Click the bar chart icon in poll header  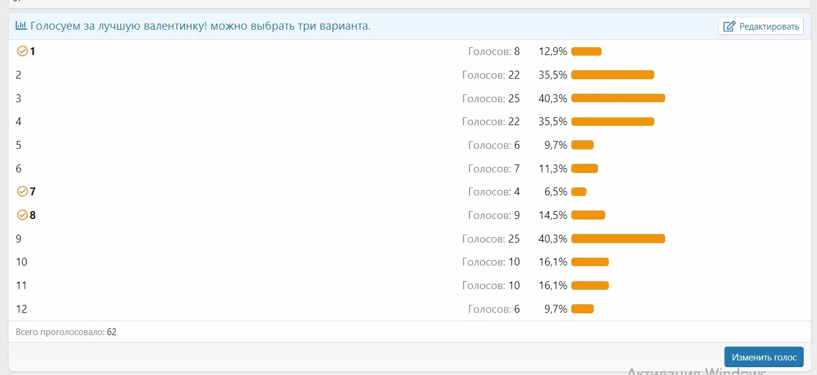[21, 26]
